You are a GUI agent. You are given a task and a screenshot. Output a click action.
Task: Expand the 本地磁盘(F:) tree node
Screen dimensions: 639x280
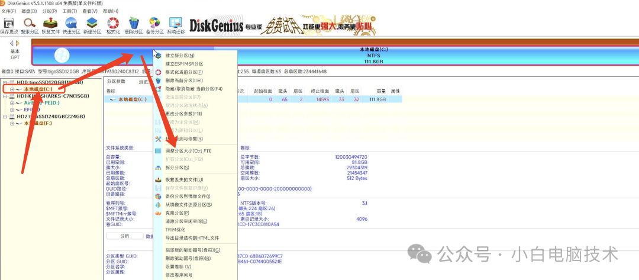click(12, 123)
